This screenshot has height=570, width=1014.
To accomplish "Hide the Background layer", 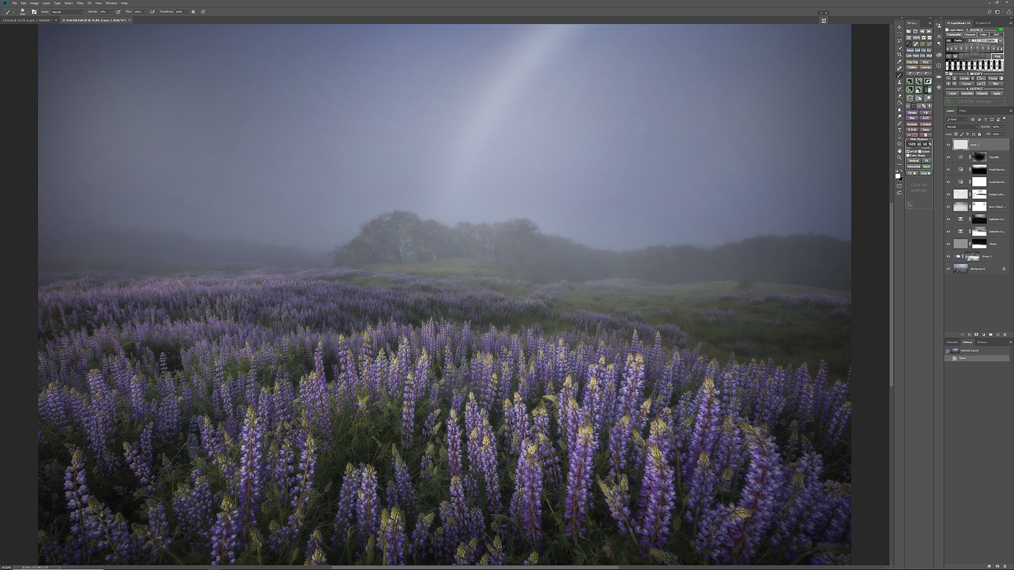I will (948, 269).
